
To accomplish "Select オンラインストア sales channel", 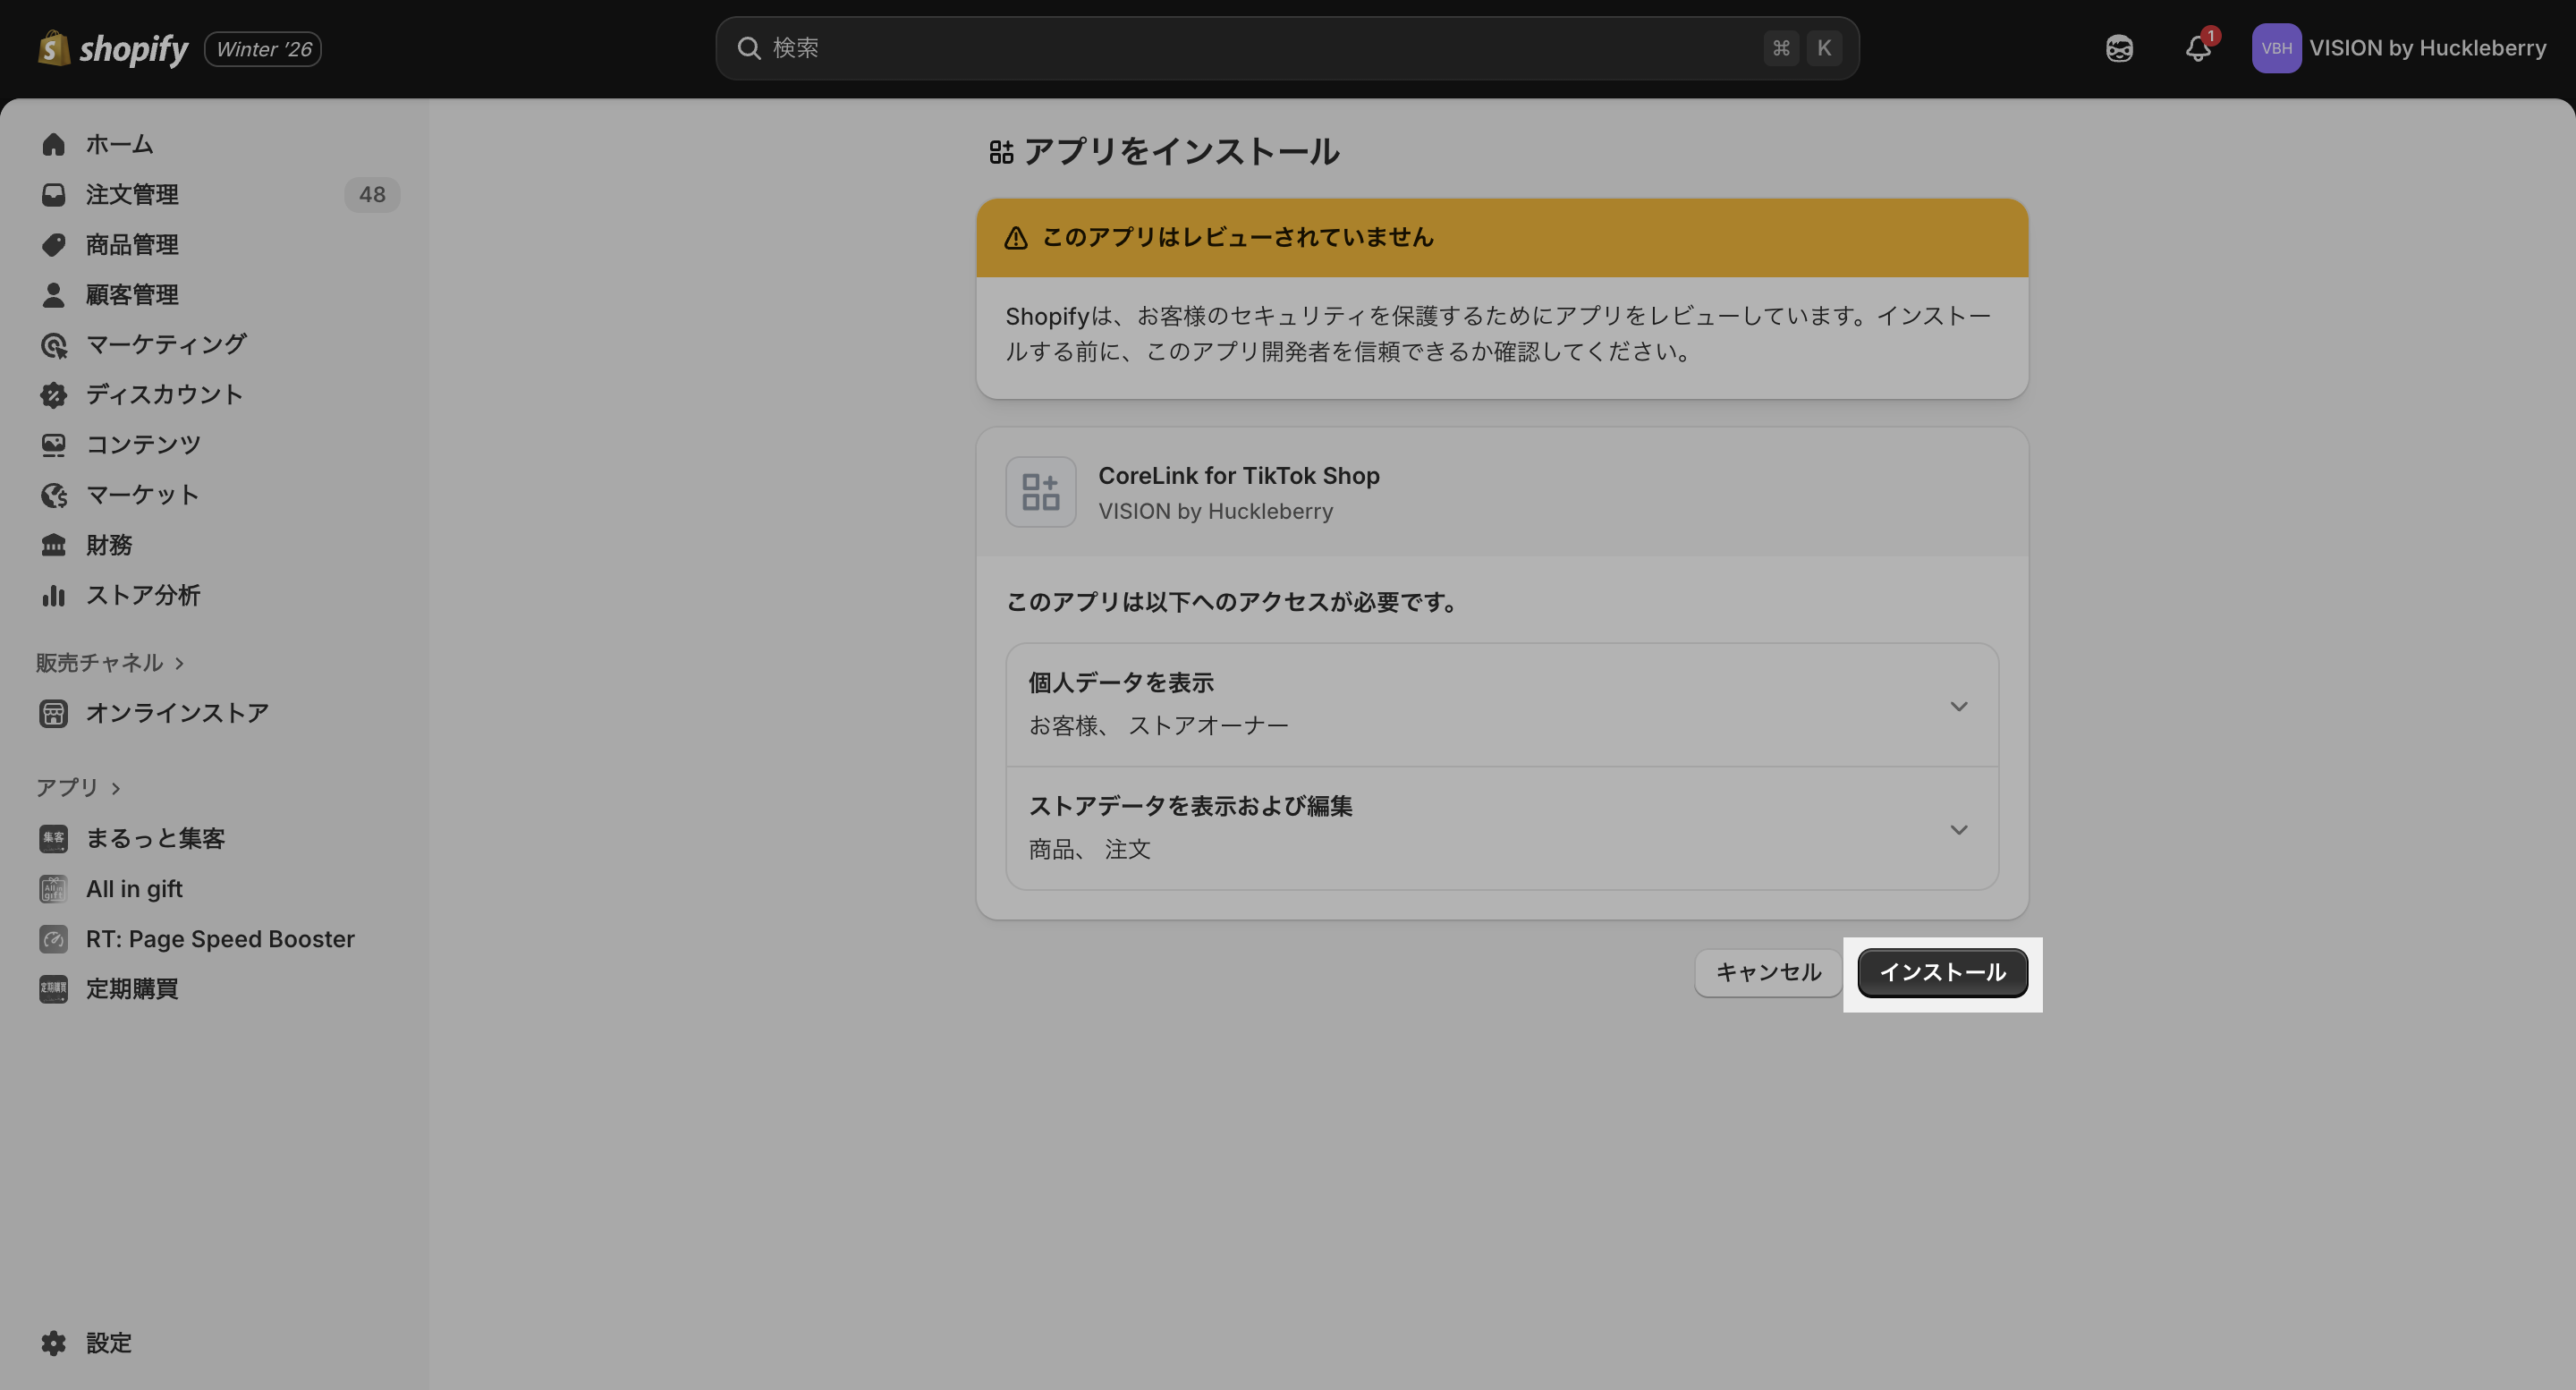I will (x=177, y=713).
